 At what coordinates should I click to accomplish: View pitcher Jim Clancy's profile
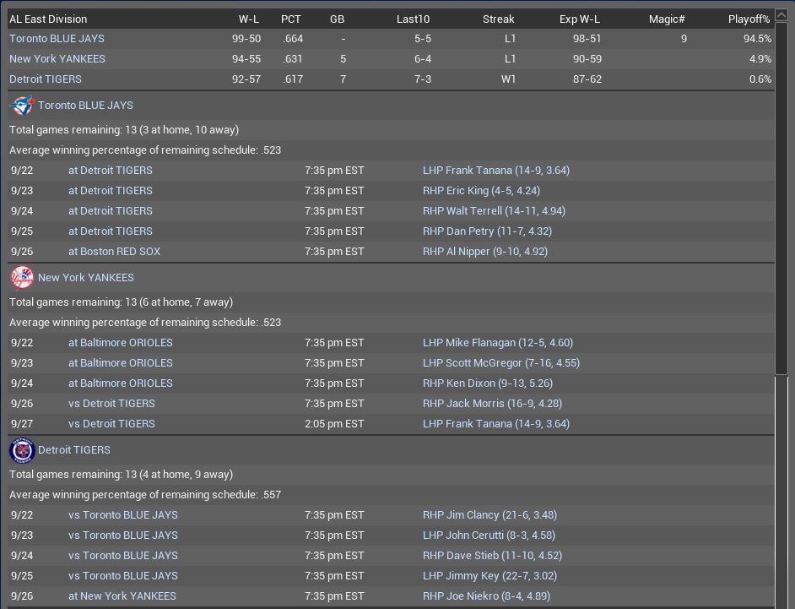tap(489, 515)
